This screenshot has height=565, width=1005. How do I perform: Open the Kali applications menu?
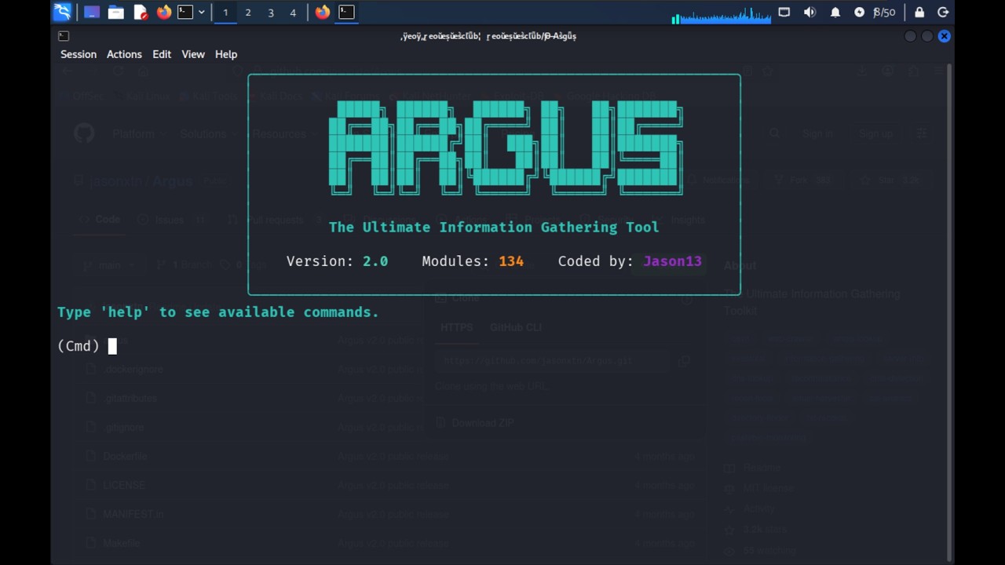tap(62, 12)
